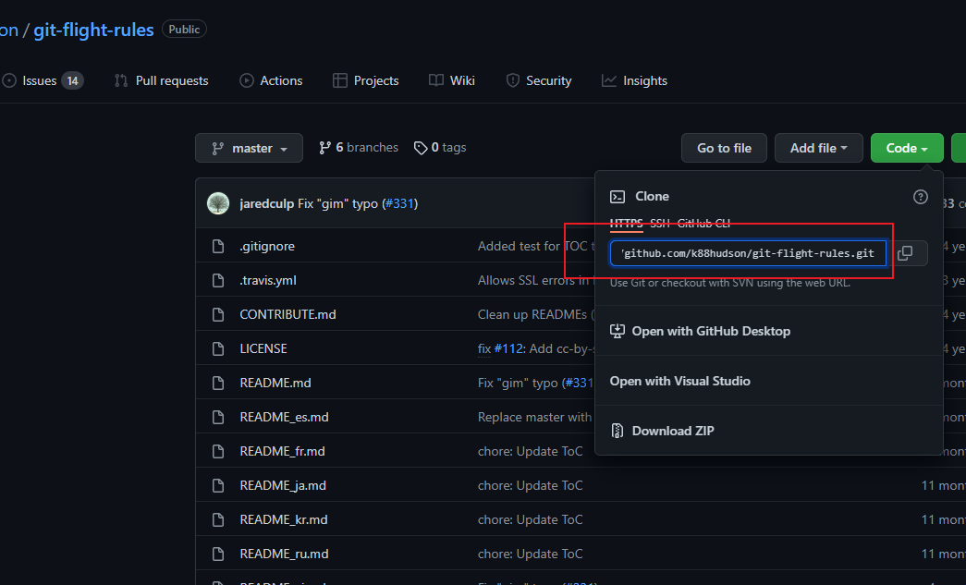The width and height of the screenshot is (966, 585).
Task: Click the Issues count badge 14
Action: point(73,80)
